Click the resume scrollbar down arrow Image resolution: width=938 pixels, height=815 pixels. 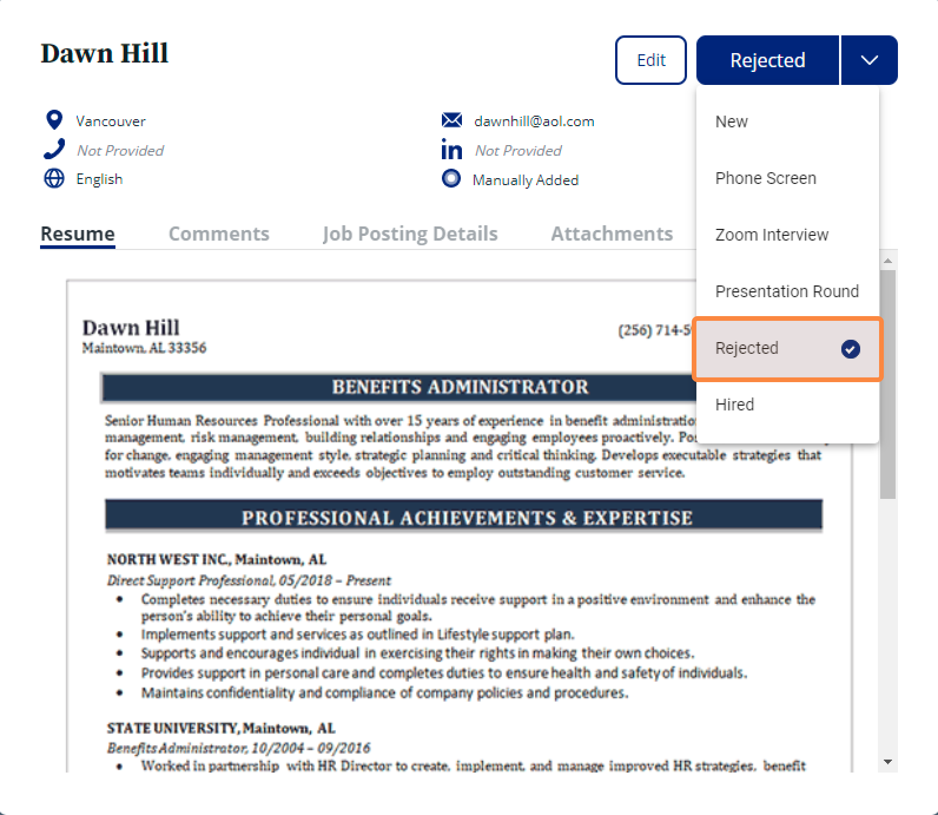[888, 762]
